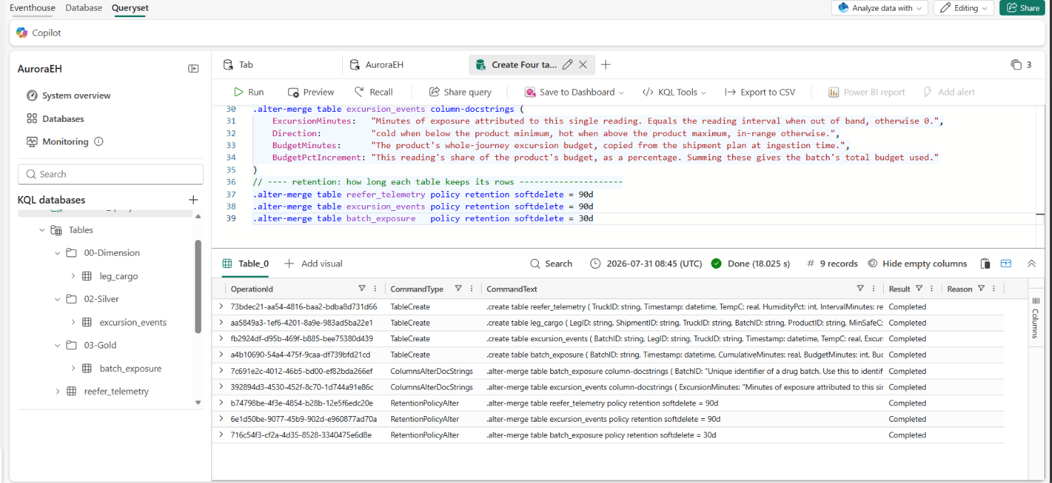1052x483 pixels.
Task: Select the Queryset menu
Action: (x=130, y=8)
